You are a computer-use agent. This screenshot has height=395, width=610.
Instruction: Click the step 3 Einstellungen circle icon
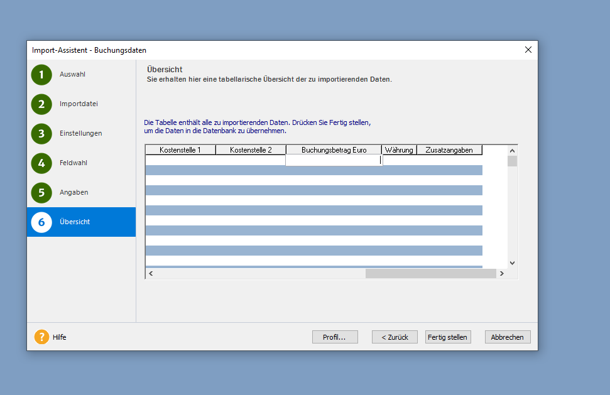[41, 134]
